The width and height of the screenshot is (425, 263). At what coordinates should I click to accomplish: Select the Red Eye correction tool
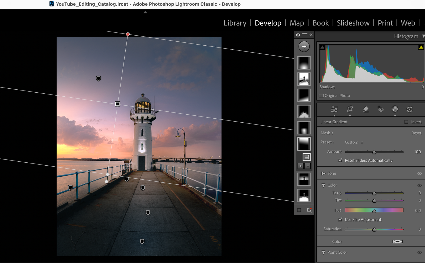click(381, 109)
